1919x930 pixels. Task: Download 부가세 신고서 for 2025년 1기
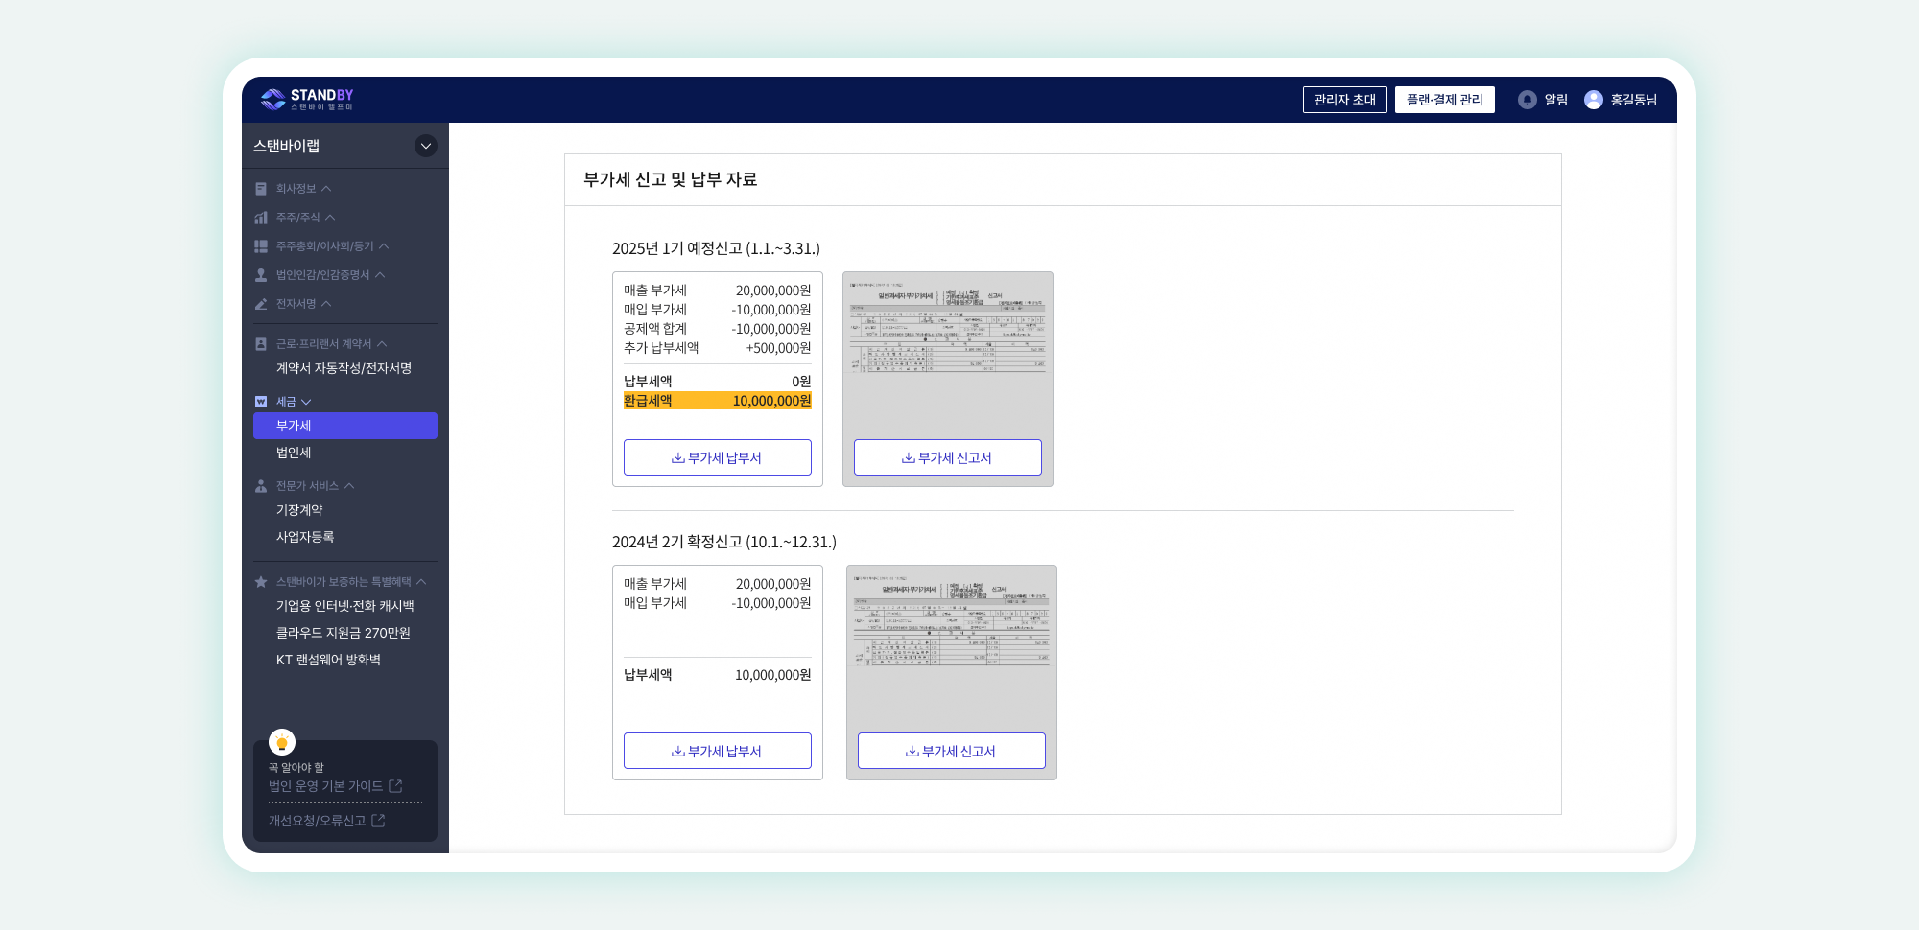(948, 457)
